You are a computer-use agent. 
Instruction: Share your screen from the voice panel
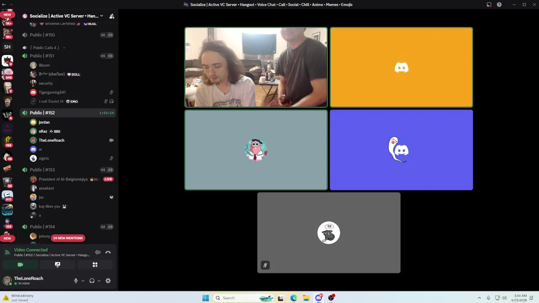[x=58, y=265]
